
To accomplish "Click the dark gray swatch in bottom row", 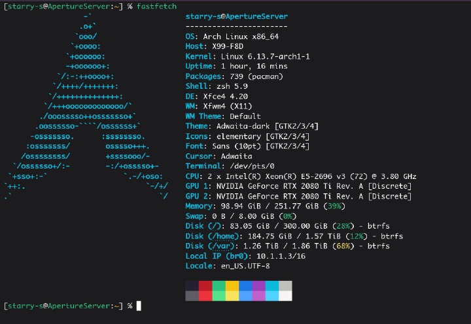I will click(192, 296).
